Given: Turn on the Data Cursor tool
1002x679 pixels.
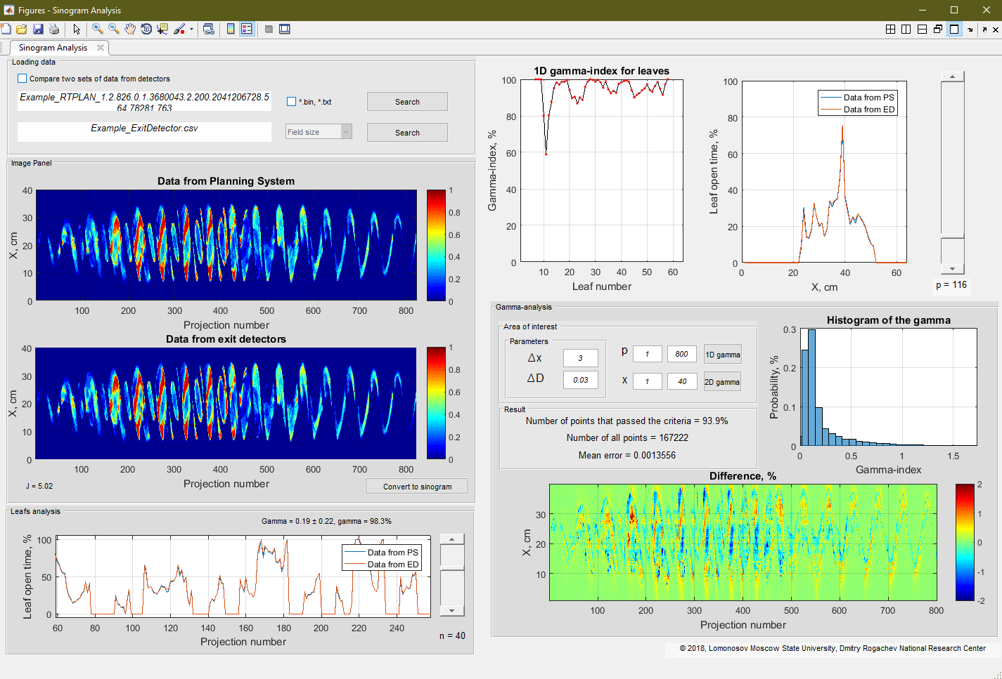Looking at the screenshot, I should click(x=162, y=29).
